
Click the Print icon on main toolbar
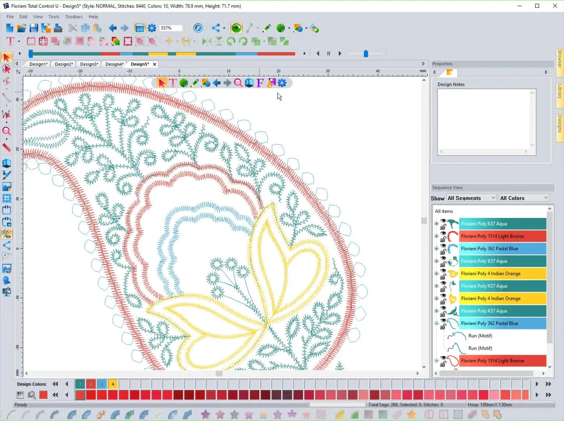pyautogui.click(x=58, y=28)
